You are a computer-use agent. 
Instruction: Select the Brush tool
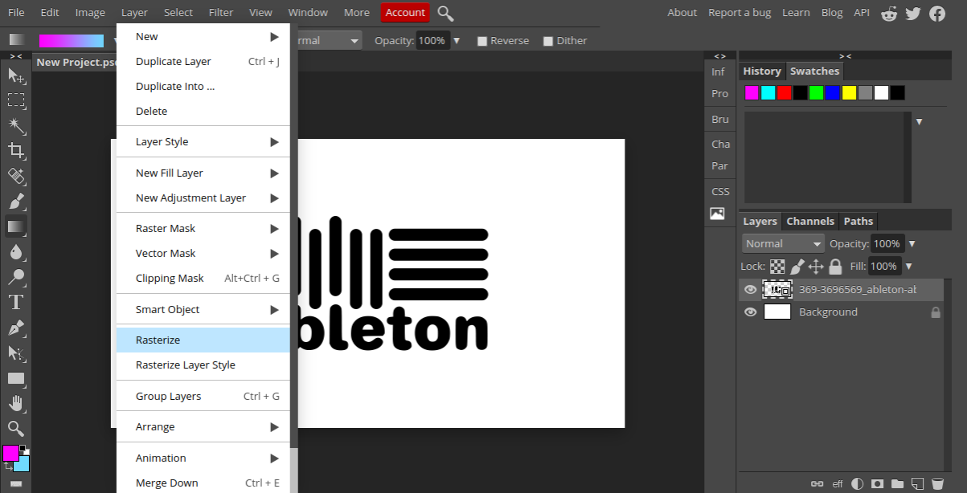click(16, 201)
